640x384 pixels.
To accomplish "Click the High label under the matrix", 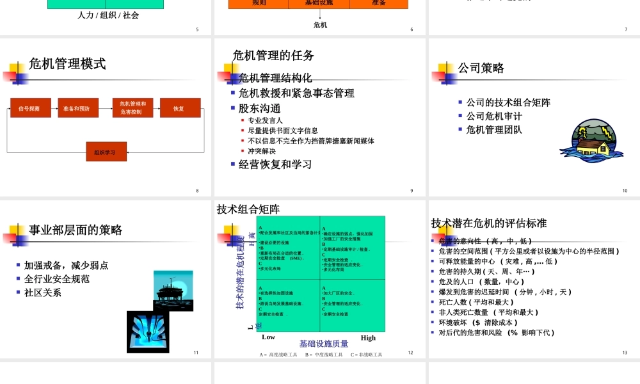I will (x=368, y=338).
